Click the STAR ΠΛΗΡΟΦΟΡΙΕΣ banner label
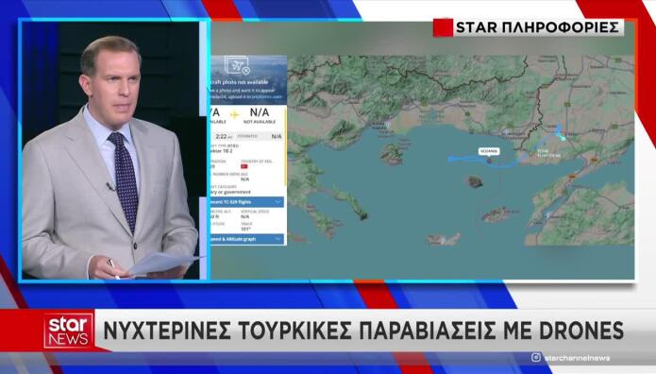The image size is (656, 374). coord(537,27)
